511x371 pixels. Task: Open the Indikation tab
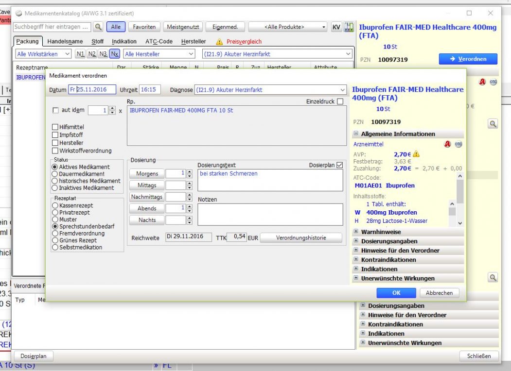(124, 41)
